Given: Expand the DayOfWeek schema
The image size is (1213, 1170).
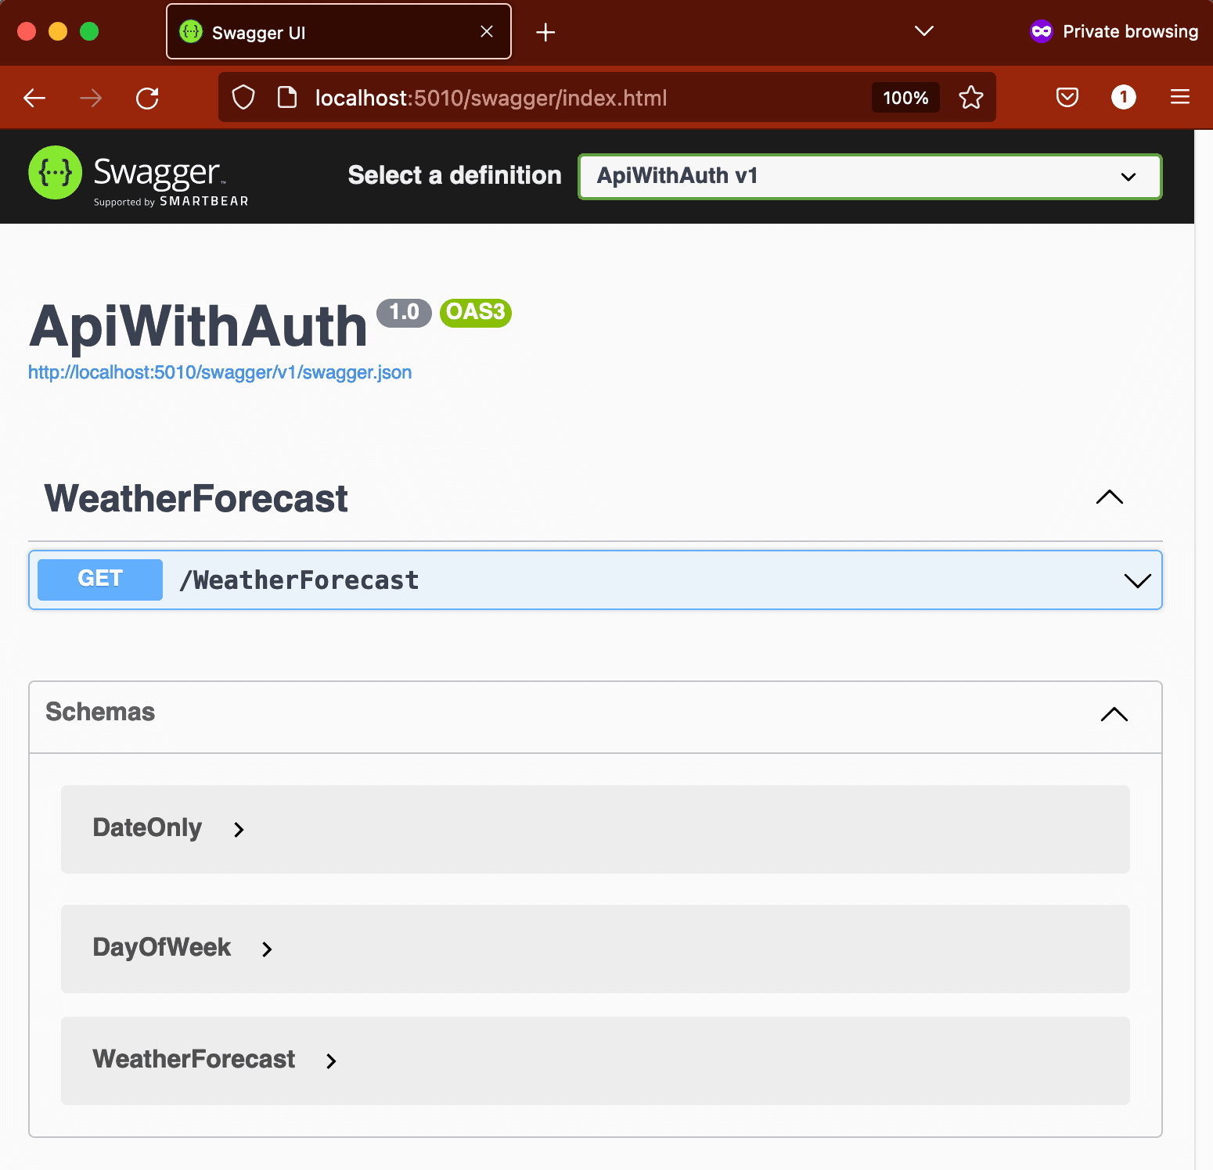Looking at the screenshot, I should click(267, 949).
